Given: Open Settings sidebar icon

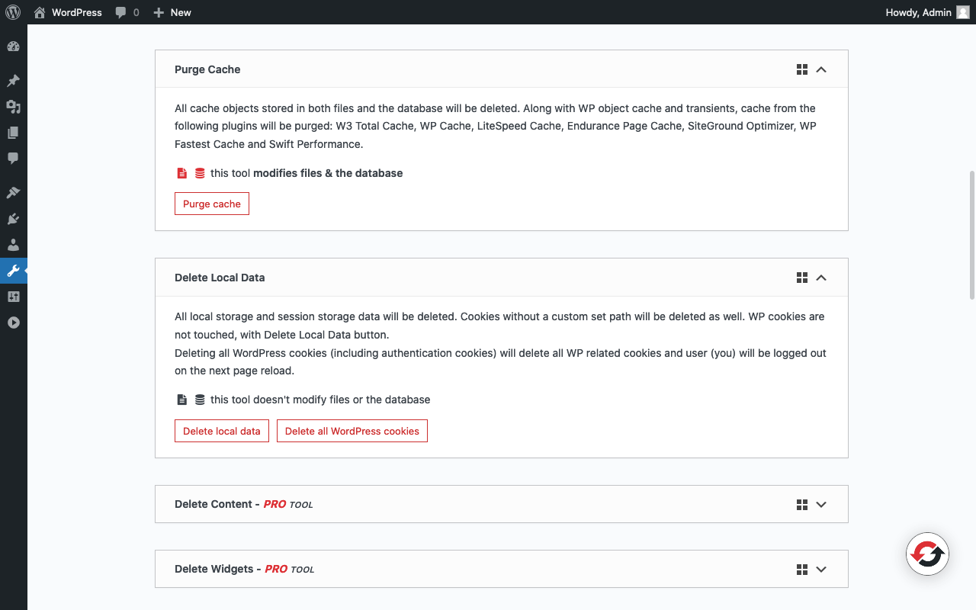Looking at the screenshot, I should (x=13, y=297).
